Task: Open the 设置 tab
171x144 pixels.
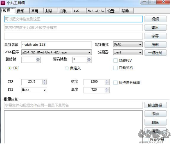Action: [113, 11]
